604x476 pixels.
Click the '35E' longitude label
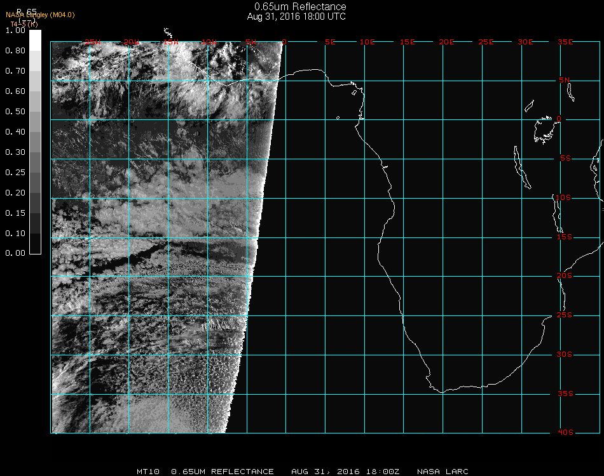(x=565, y=42)
